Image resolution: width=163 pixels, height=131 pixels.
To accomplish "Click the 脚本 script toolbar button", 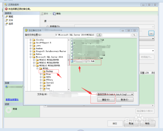I will click(44, 14).
